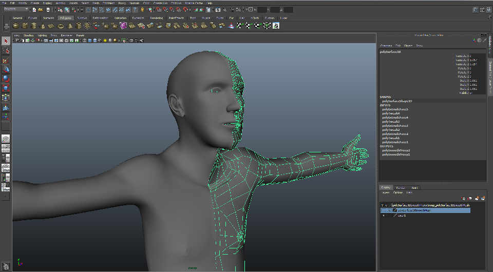Open the Channels menu in Channel Box

point(386,46)
